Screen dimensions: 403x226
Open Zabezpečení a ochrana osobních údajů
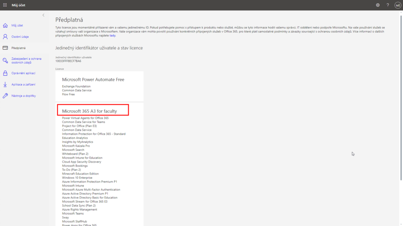26,61
